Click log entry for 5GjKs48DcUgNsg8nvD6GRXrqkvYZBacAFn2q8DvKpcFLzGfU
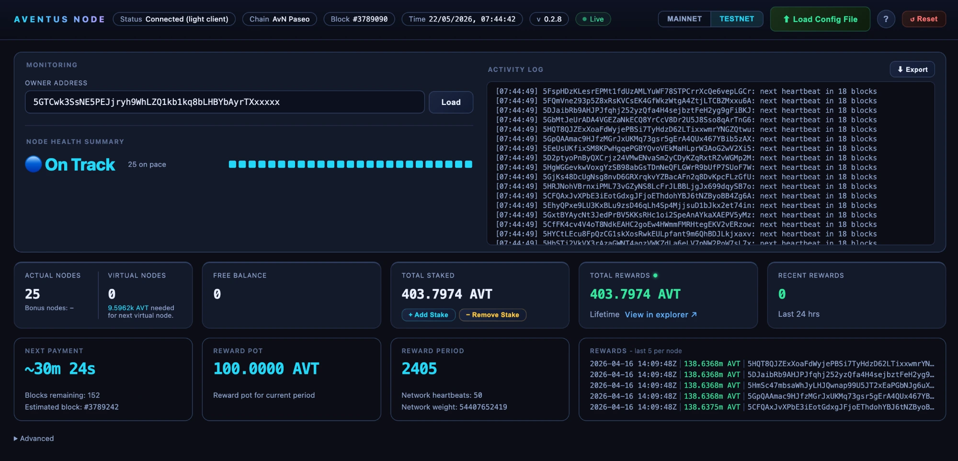Screen dimensions: 958x461 click(686, 177)
